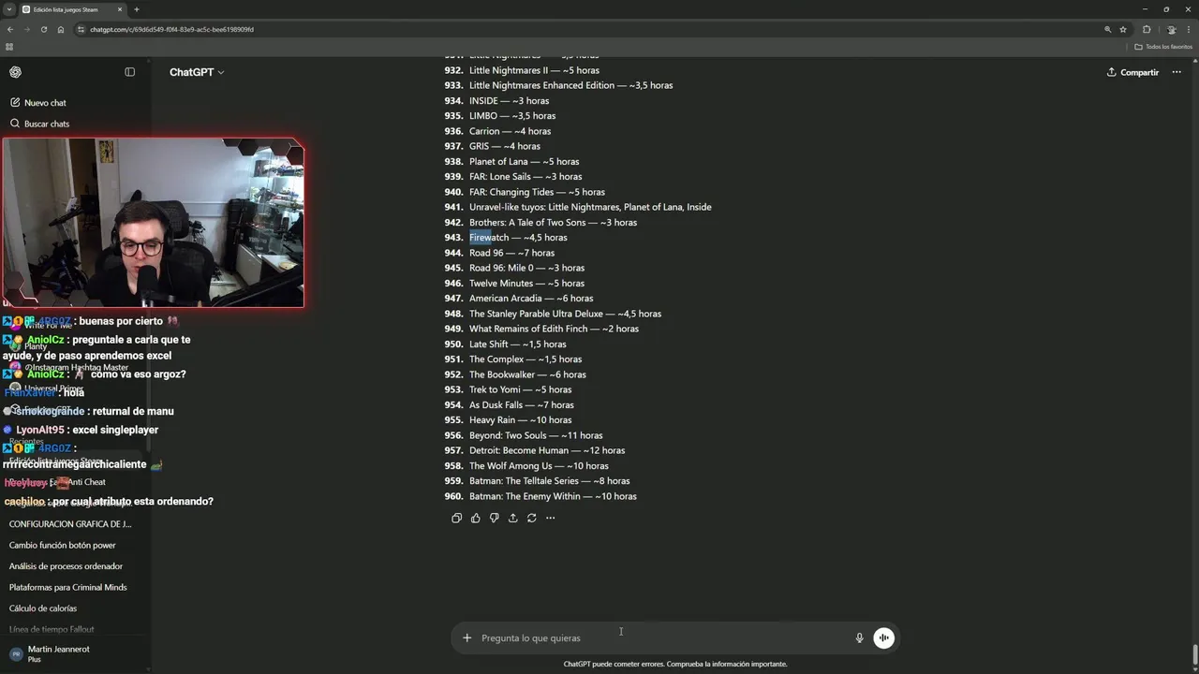Click 'Twelve Minutes — ~5 horas' line
1199x674 pixels.
click(526, 284)
